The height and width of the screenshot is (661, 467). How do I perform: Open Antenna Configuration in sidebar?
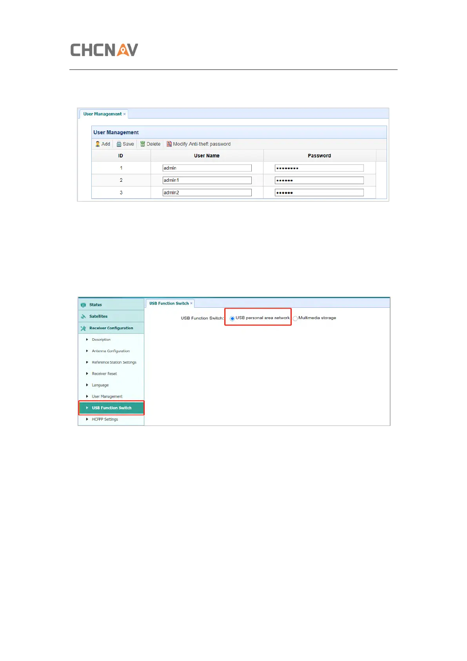(111, 351)
